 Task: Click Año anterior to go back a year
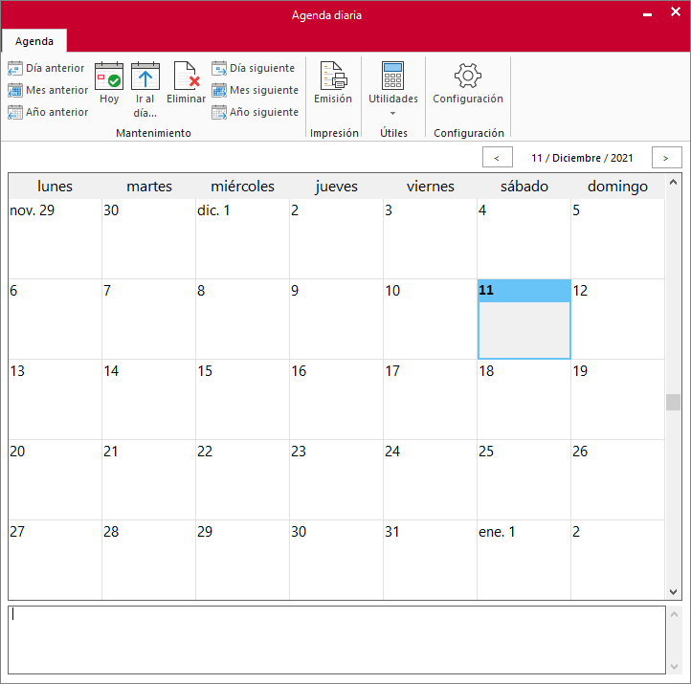point(48,112)
